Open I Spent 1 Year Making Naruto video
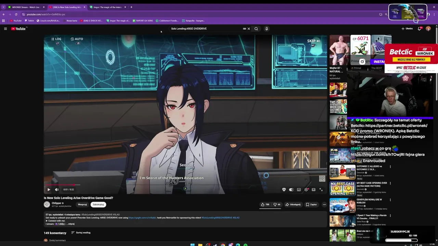 pyautogui.click(x=342, y=221)
